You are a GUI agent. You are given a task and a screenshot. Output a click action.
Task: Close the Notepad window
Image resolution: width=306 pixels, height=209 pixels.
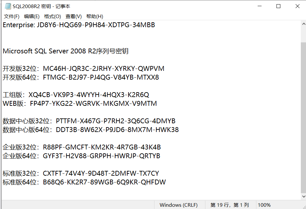(298, 6)
